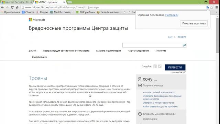Image resolution: width=220 pixels, height=124 pixels.
Task: Open a new browser tab
Action: pos(69,2)
